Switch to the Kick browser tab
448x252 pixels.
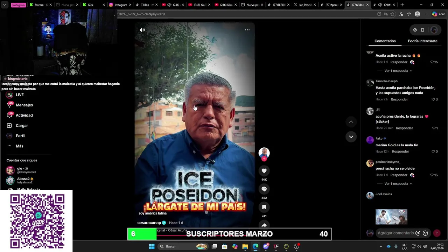click(x=93, y=5)
